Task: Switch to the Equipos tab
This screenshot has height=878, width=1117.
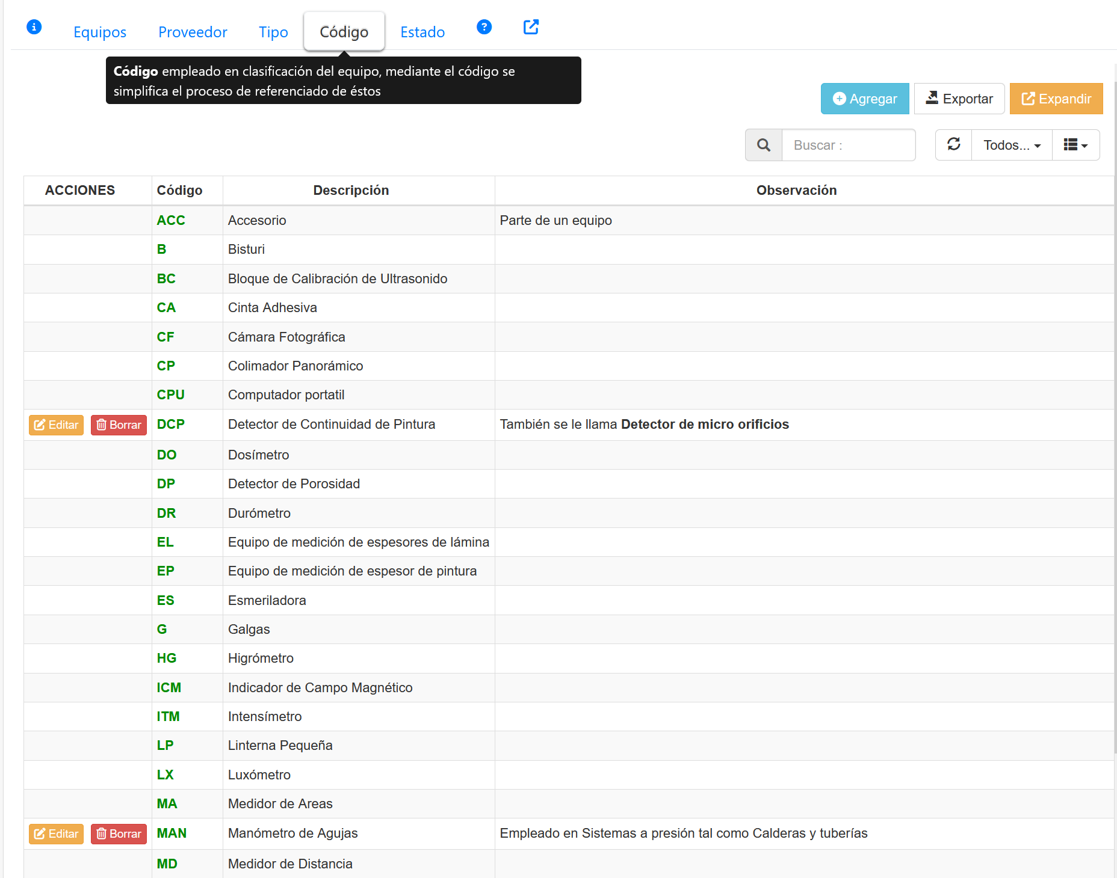Action: click(100, 32)
